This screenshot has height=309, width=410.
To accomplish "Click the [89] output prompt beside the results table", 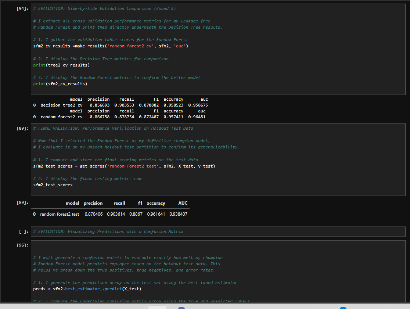I will (22, 202).
